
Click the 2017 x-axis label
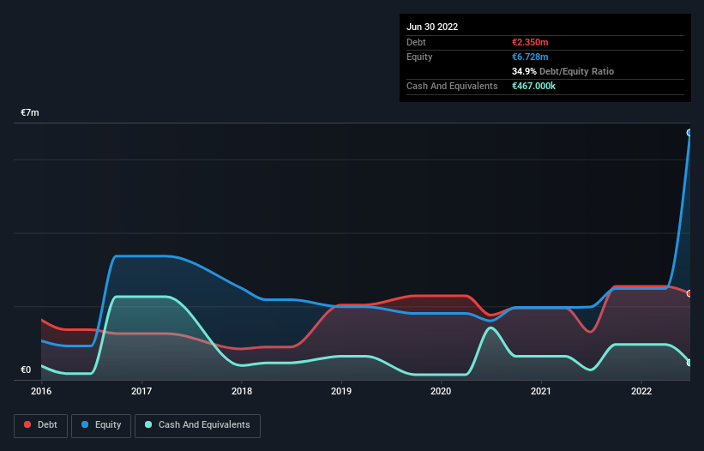[x=141, y=391]
